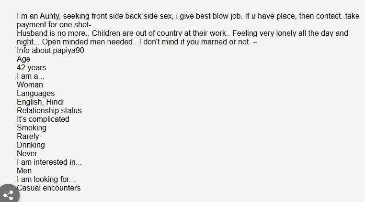Click the 'I am interested in...' label
The image size is (365, 202).
click(49, 162)
